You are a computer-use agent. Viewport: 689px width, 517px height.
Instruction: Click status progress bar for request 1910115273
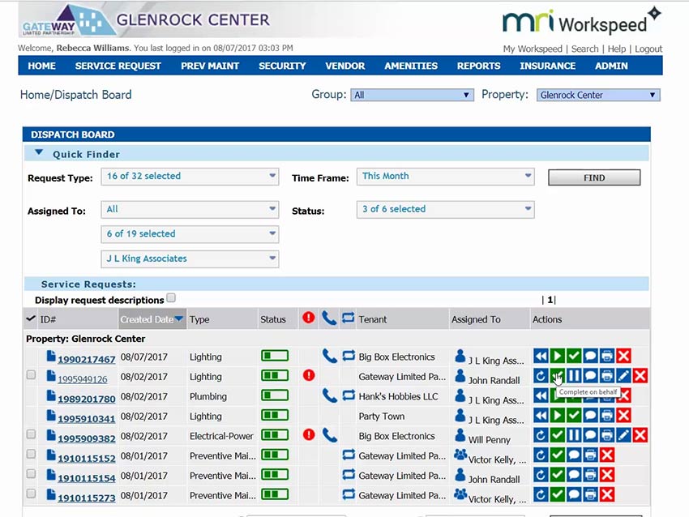tap(275, 494)
